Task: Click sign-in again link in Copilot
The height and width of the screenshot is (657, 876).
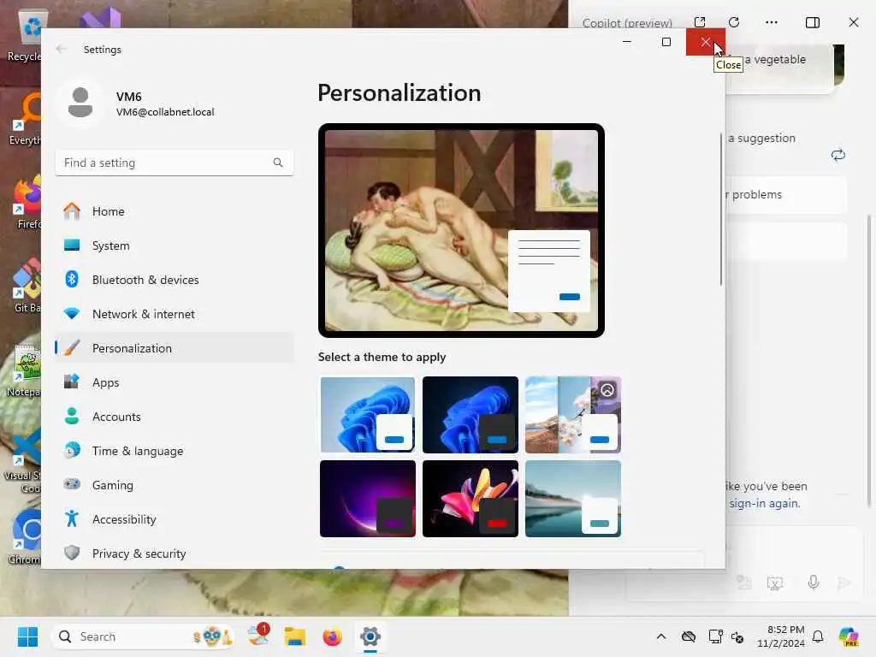Action: point(764,503)
